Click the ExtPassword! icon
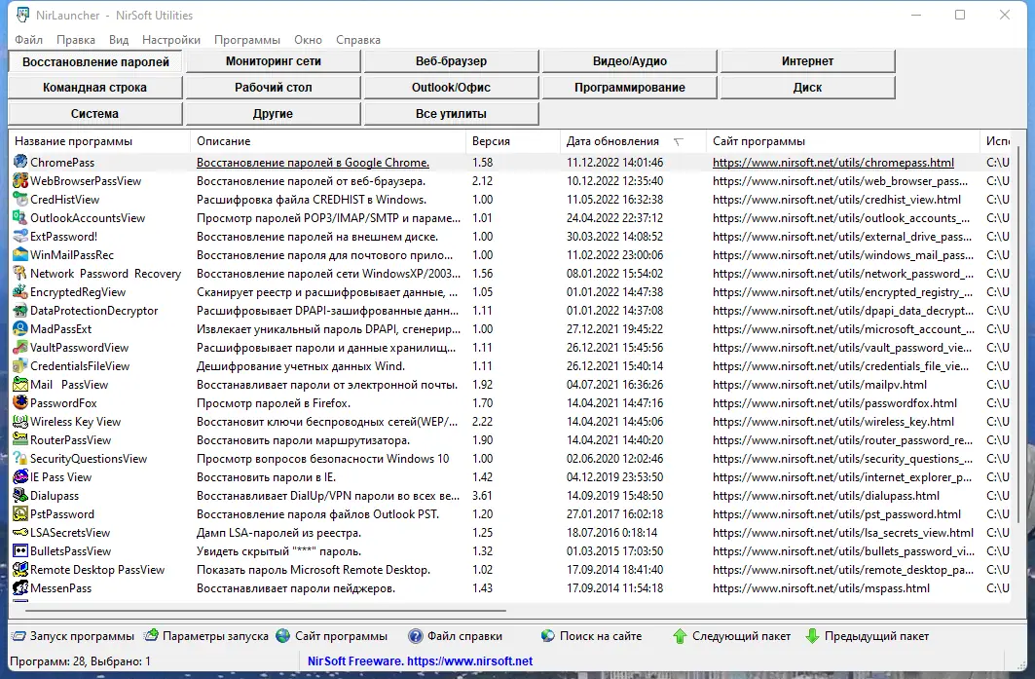This screenshot has height=679, width=1035. 20,236
